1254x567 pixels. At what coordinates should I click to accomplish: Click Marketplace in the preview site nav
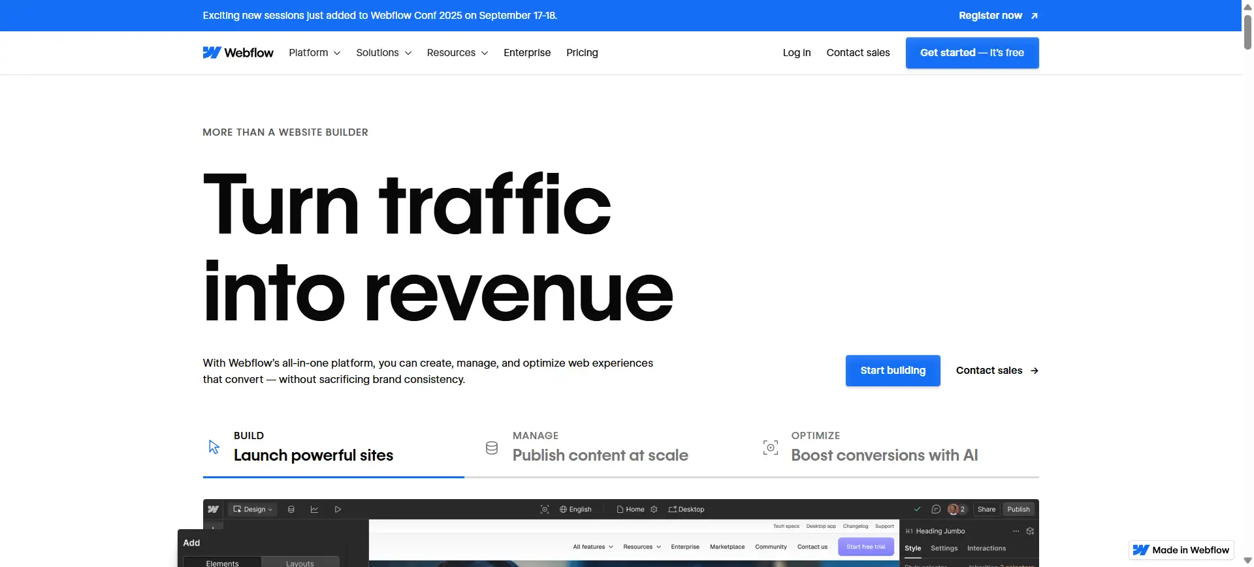(728, 547)
